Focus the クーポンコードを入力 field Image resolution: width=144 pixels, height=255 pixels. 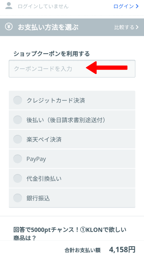pyautogui.click(x=72, y=69)
